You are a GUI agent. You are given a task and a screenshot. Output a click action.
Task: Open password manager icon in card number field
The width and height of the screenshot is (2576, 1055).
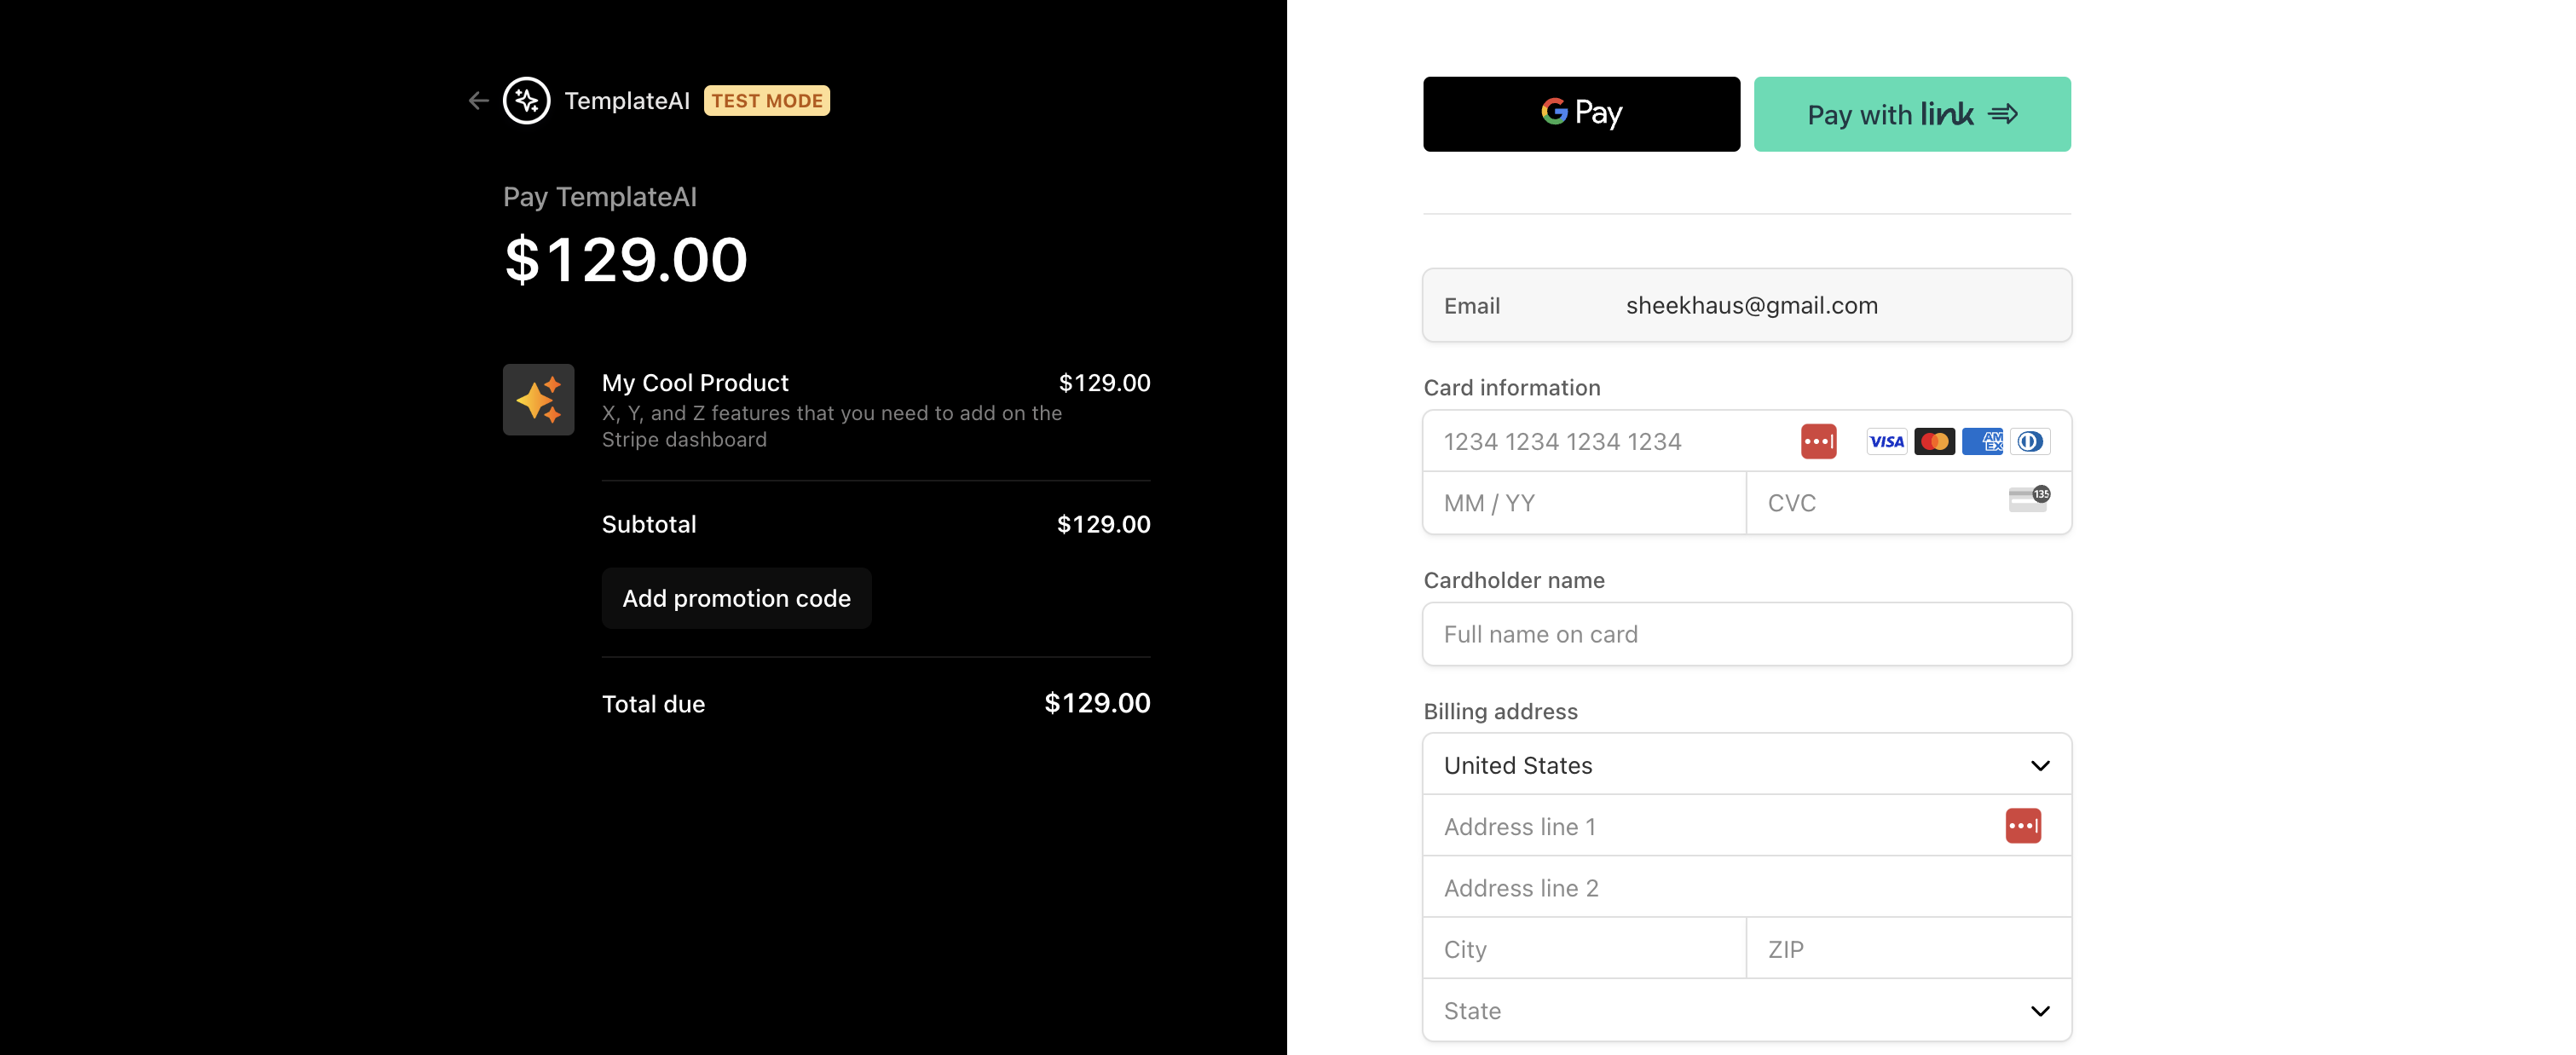point(1818,441)
